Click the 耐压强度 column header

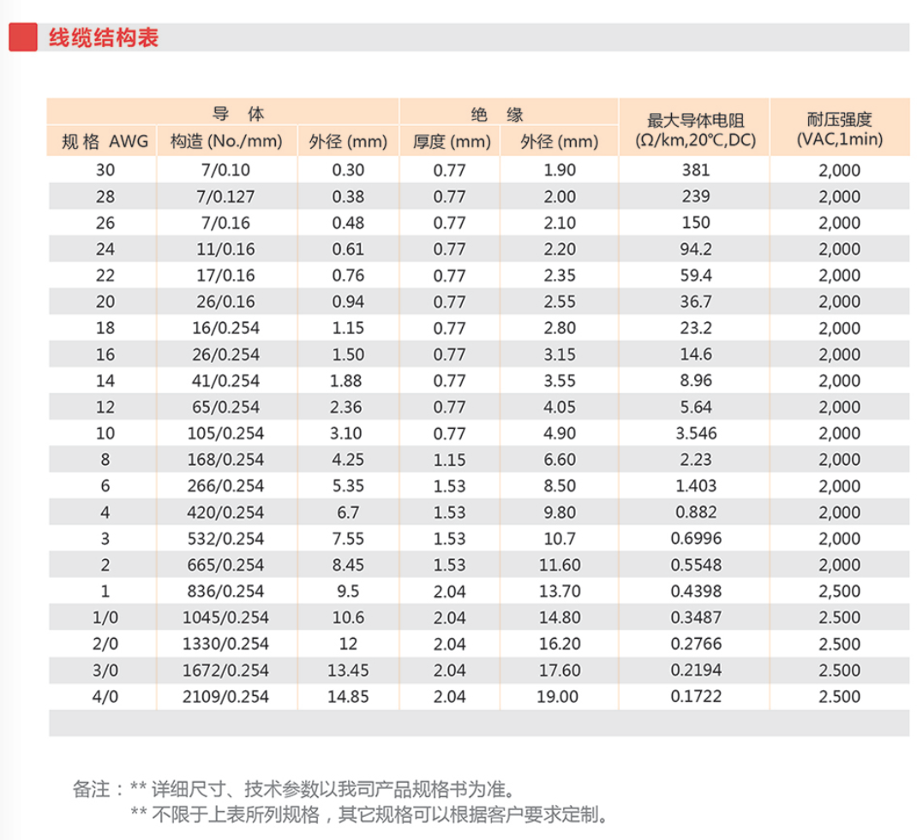(838, 129)
